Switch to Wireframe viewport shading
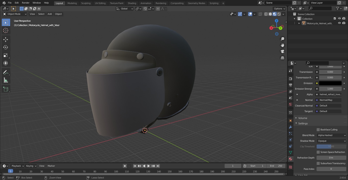 pos(266,14)
